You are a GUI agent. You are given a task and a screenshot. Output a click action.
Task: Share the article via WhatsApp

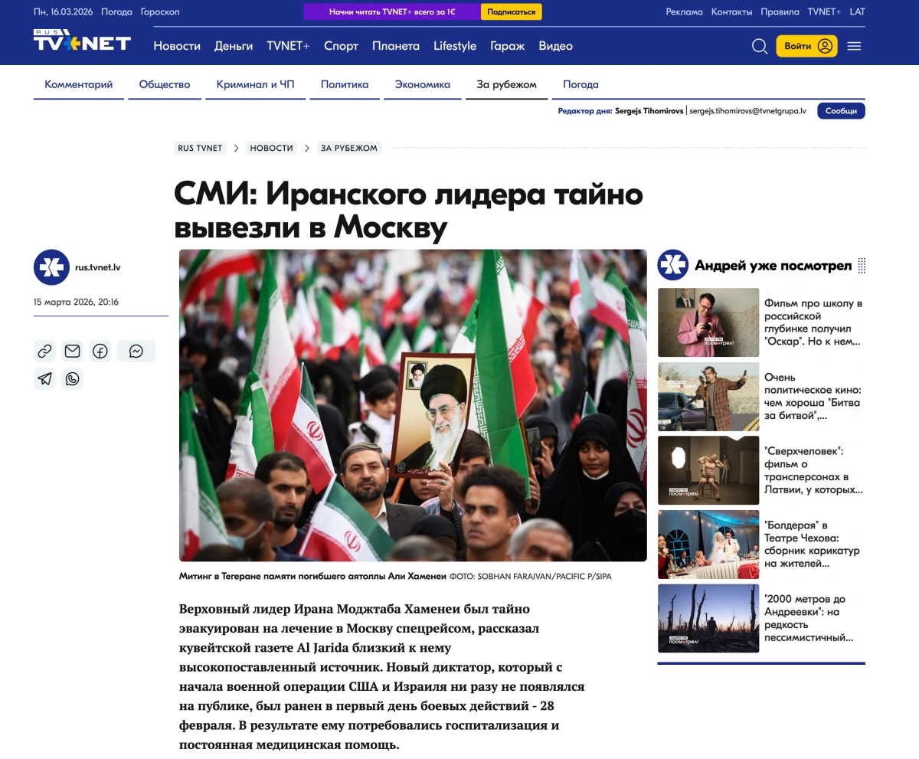tap(72, 379)
